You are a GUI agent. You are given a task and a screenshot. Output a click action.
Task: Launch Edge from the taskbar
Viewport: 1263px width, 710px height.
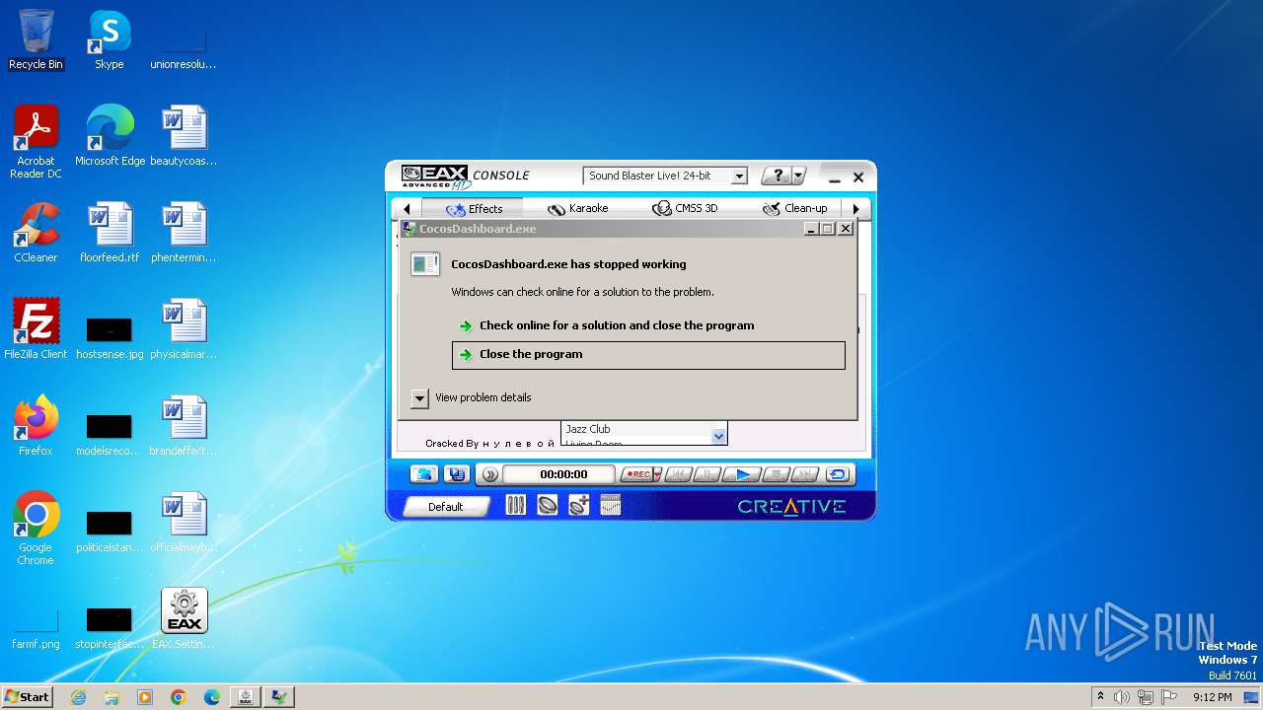(212, 697)
